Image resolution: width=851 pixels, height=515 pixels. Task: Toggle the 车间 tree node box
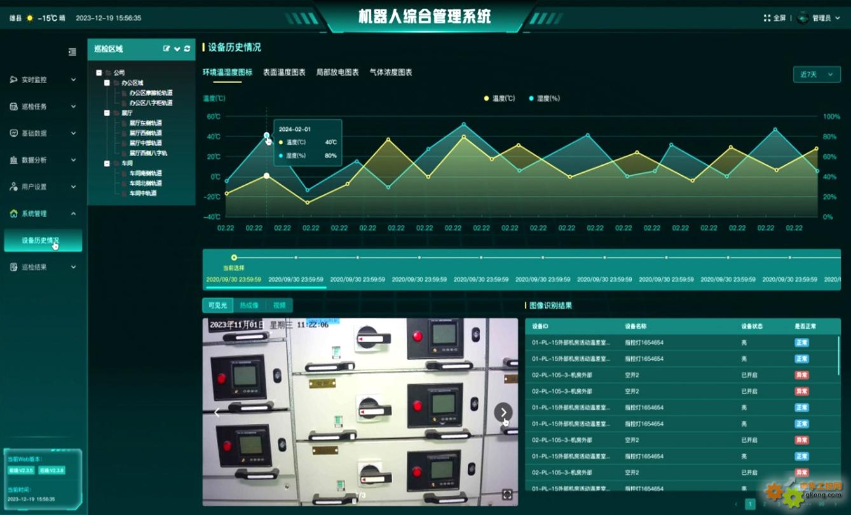[x=107, y=163]
